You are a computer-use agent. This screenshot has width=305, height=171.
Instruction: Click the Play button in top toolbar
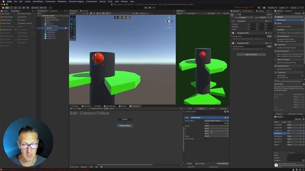click(145, 8)
